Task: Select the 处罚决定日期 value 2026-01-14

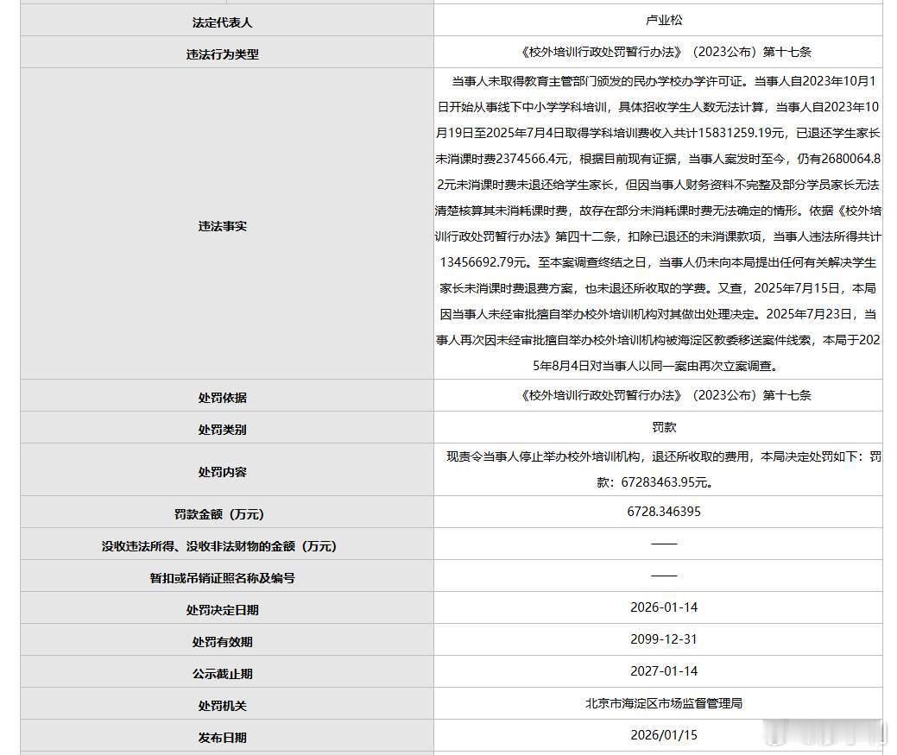Action: click(x=664, y=608)
